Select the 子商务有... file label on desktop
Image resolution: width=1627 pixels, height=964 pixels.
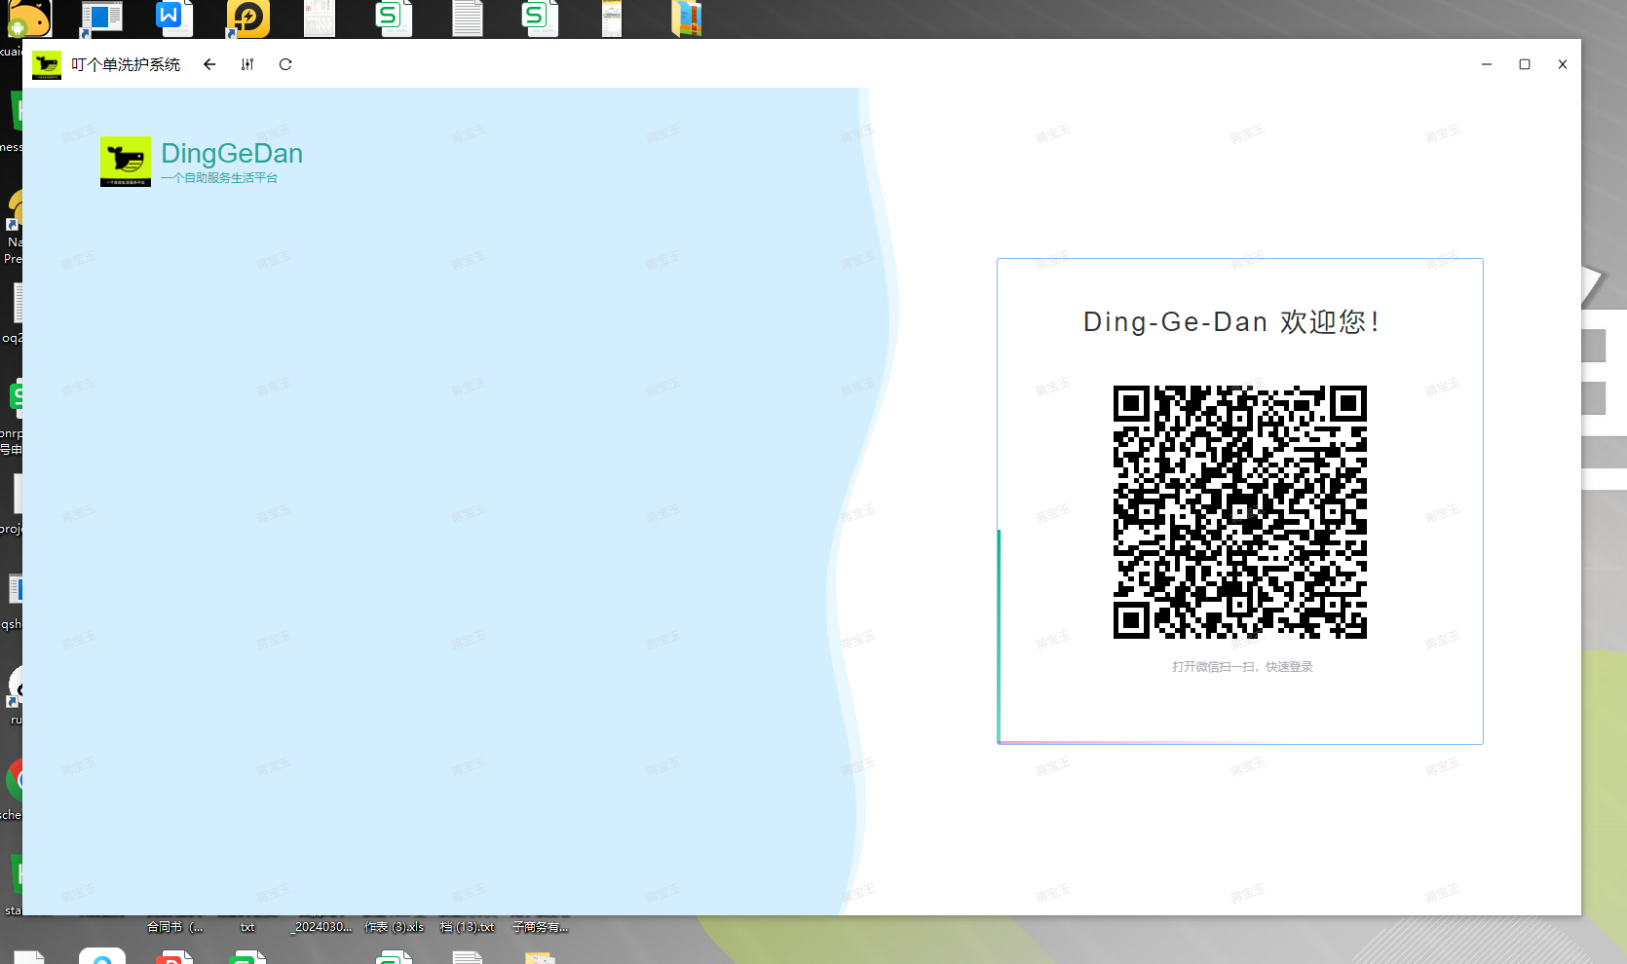[x=540, y=927]
